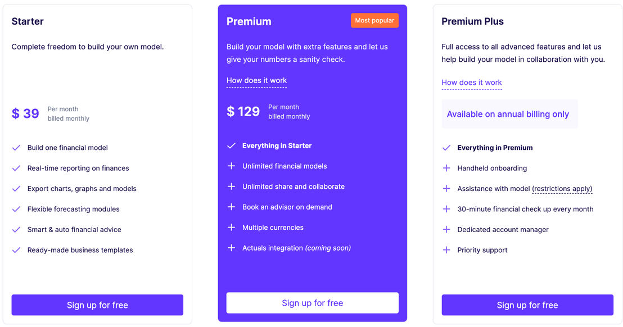Click checkmark beside Everything in Premium
This screenshot has width=623, height=327.
point(446,148)
